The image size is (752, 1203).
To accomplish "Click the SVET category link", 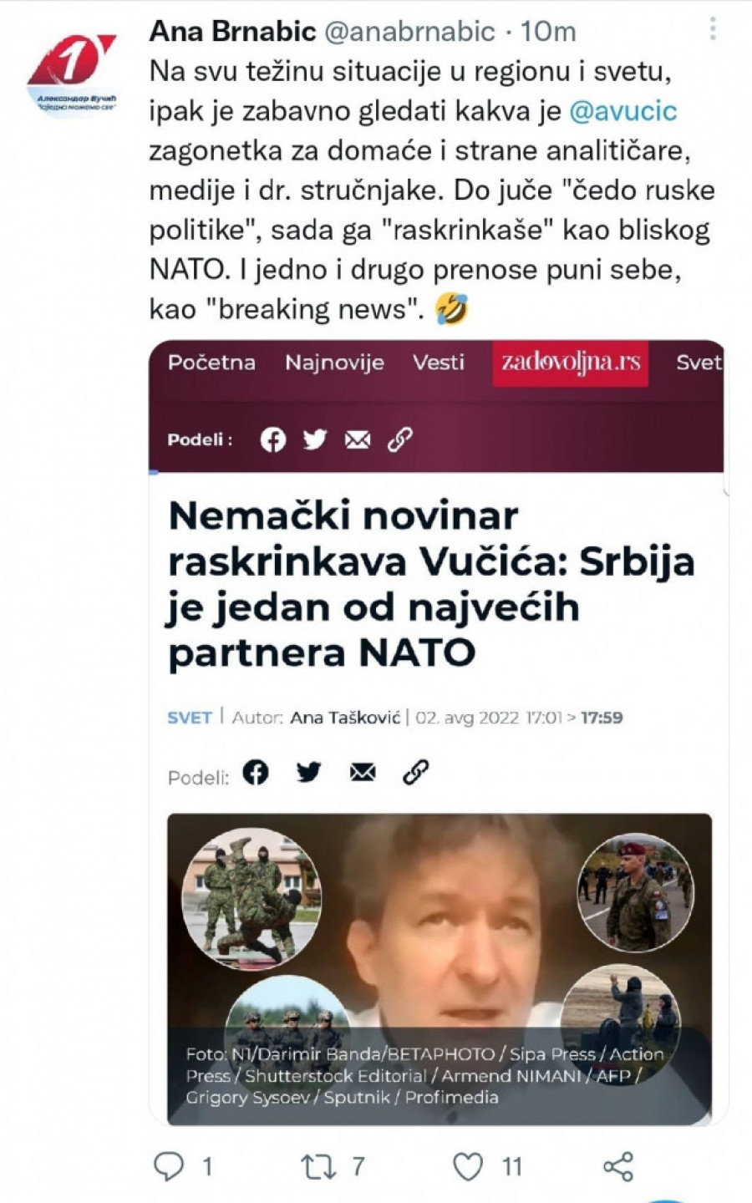I will click(x=190, y=718).
